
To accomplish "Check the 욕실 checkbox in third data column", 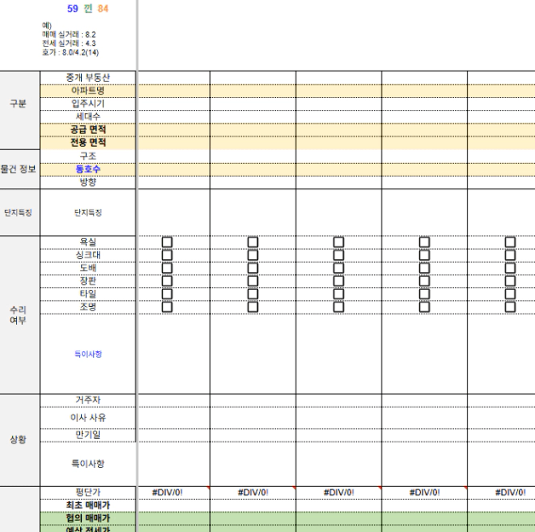I will click(x=338, y=242).
